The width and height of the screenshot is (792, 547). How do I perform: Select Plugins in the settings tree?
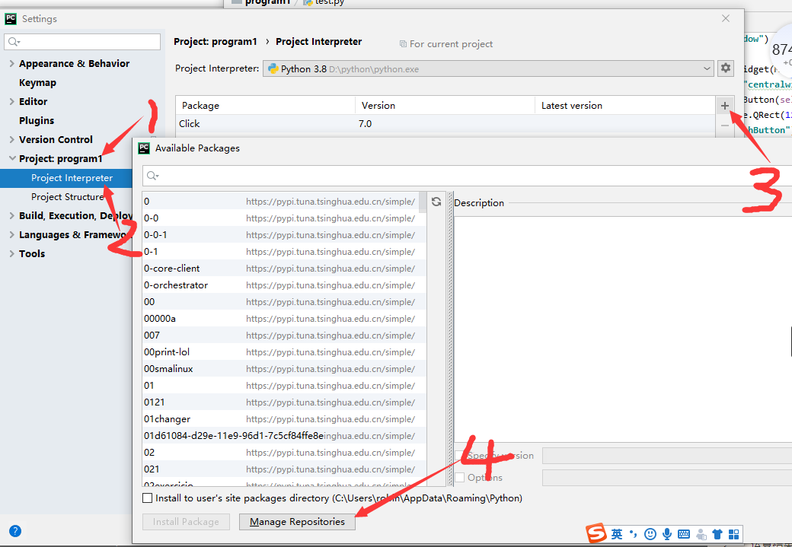(37, 121)
